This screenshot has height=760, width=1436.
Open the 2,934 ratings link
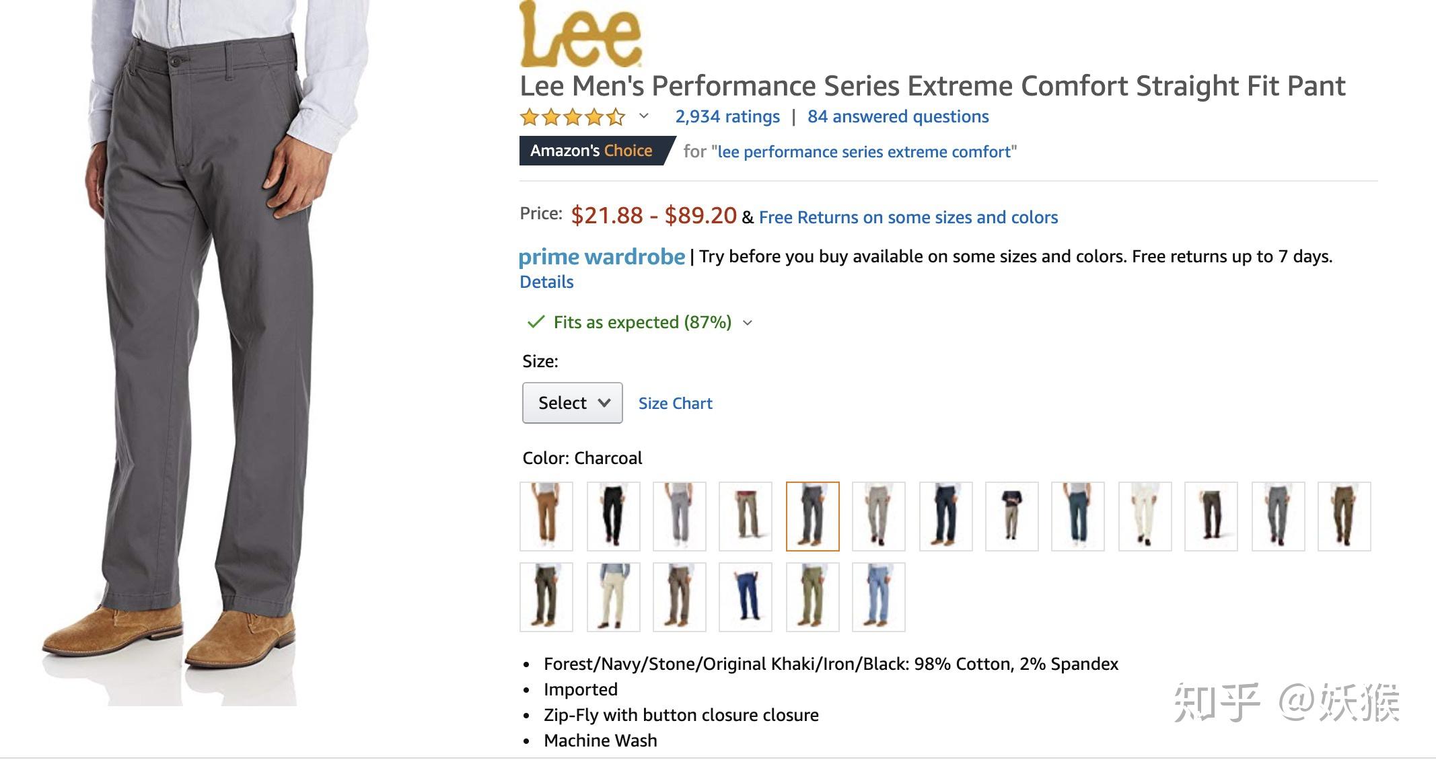(x=727, y=117)
